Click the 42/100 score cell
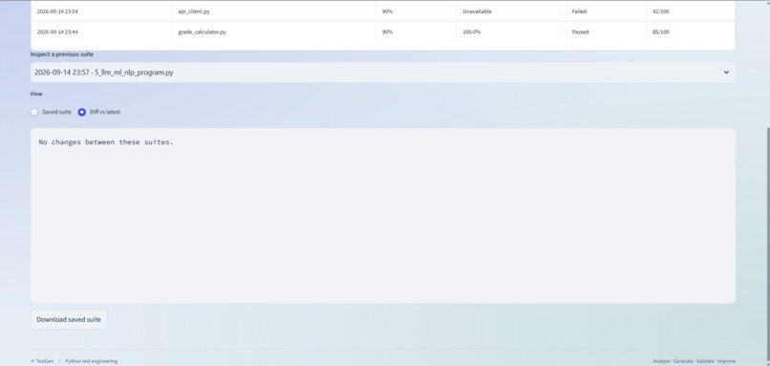The image size is (770, 366). (x=691, y=11)
